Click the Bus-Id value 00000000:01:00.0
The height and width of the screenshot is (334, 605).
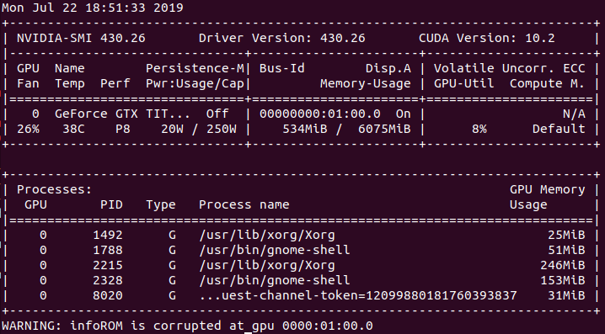[x=320, y=114]
